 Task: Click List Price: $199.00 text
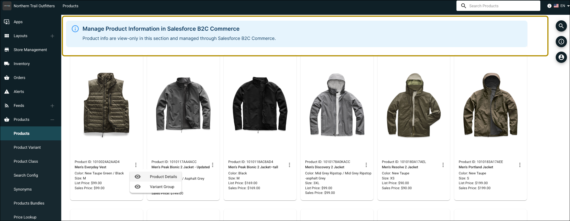(473, 183)
